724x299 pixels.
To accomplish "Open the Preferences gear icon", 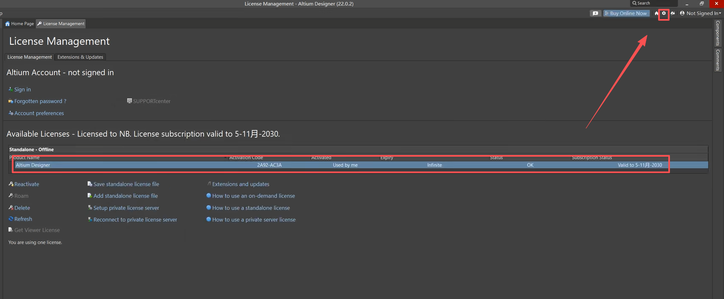I will pos(664,13).
